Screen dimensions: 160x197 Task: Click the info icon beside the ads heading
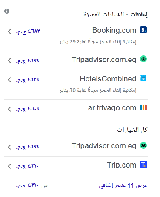tap(7, 11)
